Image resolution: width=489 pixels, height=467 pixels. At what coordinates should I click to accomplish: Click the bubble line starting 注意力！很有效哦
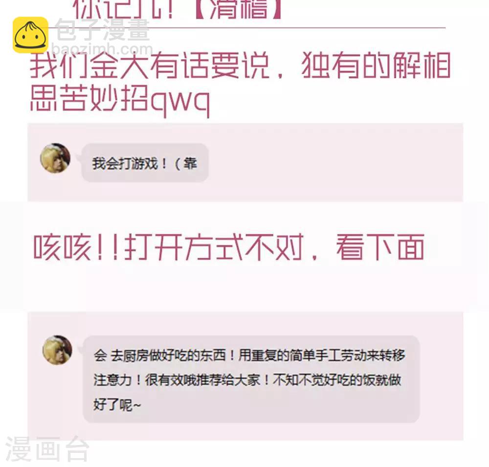pos(247,380)
